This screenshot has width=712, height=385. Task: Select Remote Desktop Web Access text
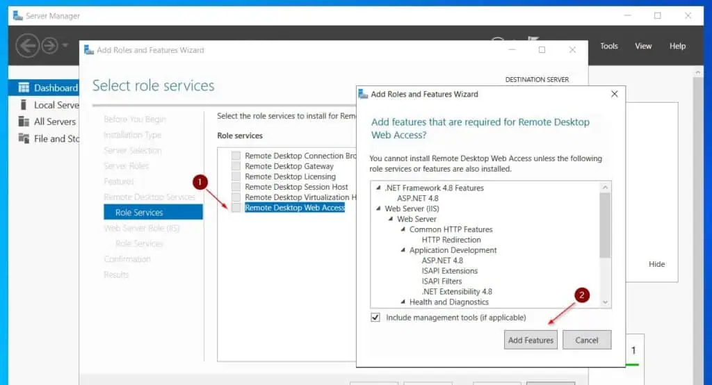[x=295, y=208]
